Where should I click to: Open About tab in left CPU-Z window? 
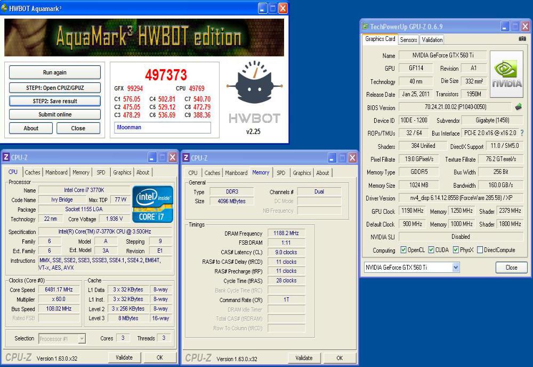143,172
